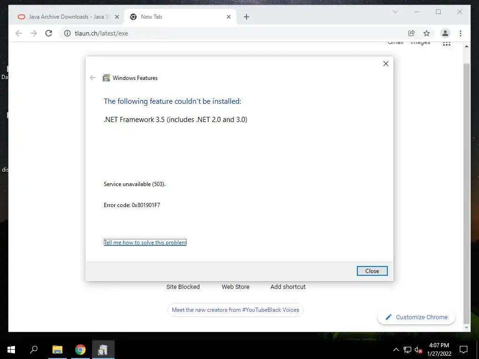Maximize the Chrome window
This screenshot has height=359, width=479.
pyautogui.click(x=438, y=12)
